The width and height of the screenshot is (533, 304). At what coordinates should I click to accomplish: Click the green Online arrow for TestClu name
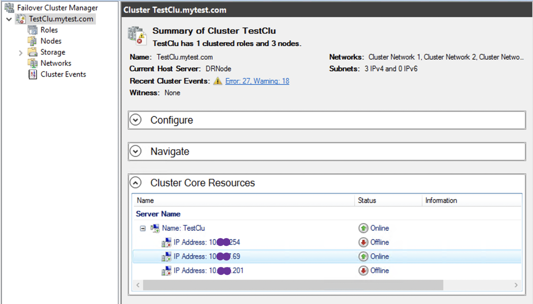pyautogui.click(x=363, y=228)
